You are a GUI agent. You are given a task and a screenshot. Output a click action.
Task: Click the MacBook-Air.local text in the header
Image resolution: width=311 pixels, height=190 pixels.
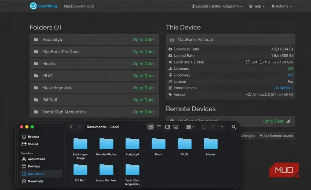tap(79, 6)
